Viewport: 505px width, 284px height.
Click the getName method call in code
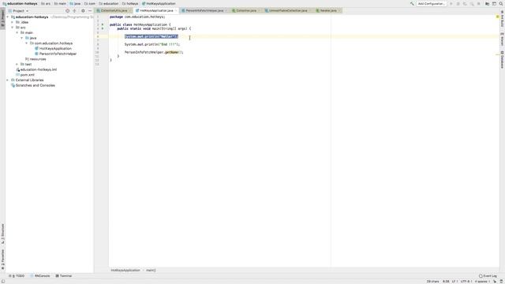pos(172,52)
